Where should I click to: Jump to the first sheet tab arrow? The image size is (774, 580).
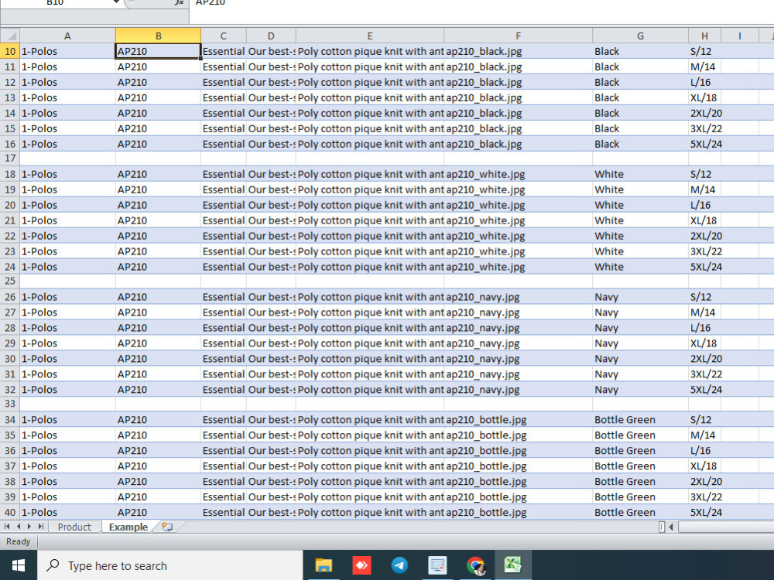(x=7, y=527)
